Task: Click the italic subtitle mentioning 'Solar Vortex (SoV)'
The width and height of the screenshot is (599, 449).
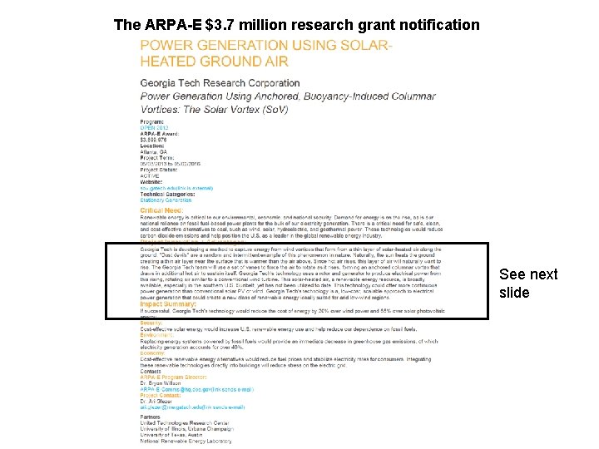Action: (288, 103)
